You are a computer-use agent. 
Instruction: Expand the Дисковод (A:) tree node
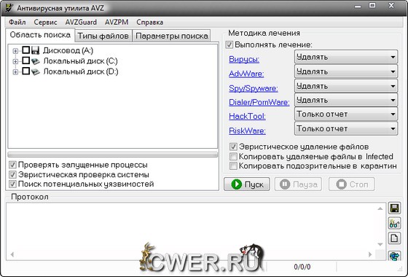pyautogui.click(x=15, y=51)
